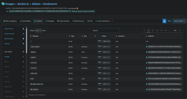Screen dimensions: 187x99
Task: Click the Fat Manifest info icon
Action: [x=77, y=8]
